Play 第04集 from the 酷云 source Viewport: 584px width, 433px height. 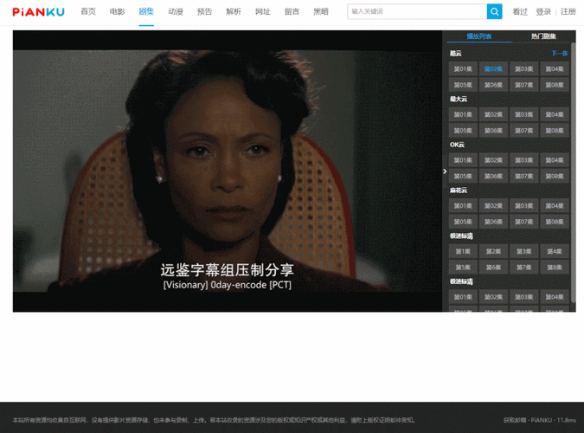pos(555,69)
